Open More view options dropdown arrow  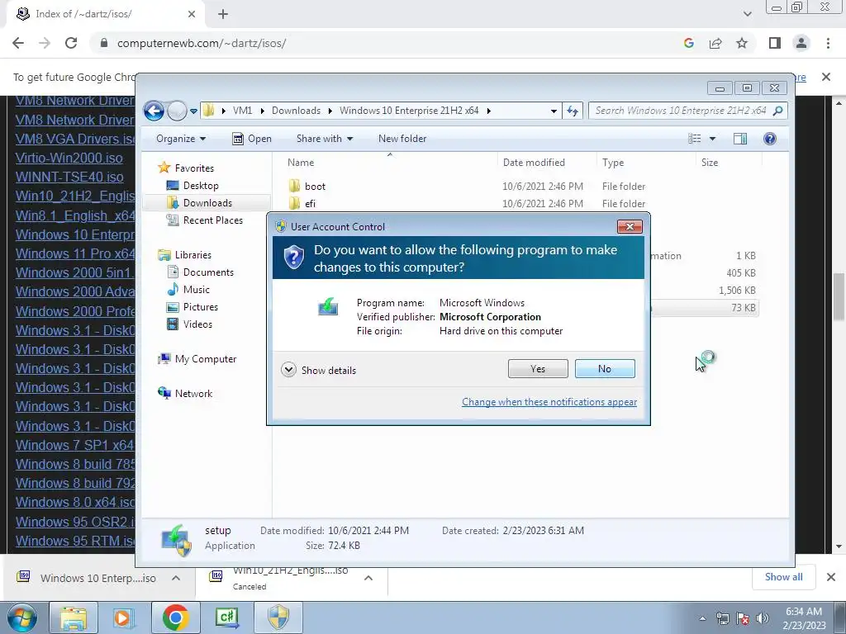click(x=712, y=139)
